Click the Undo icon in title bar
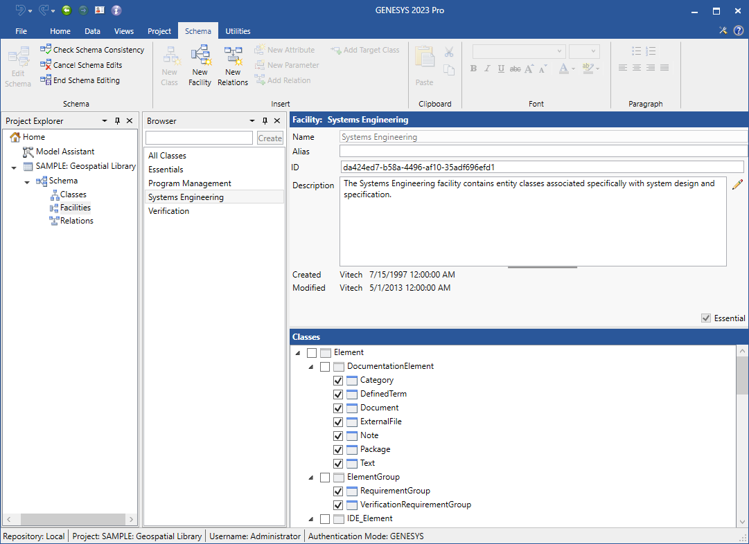 tap(20, 10)
